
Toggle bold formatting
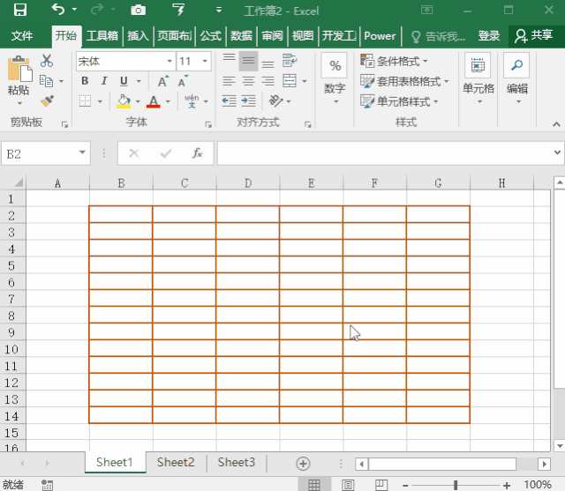(x=85, y=81)
